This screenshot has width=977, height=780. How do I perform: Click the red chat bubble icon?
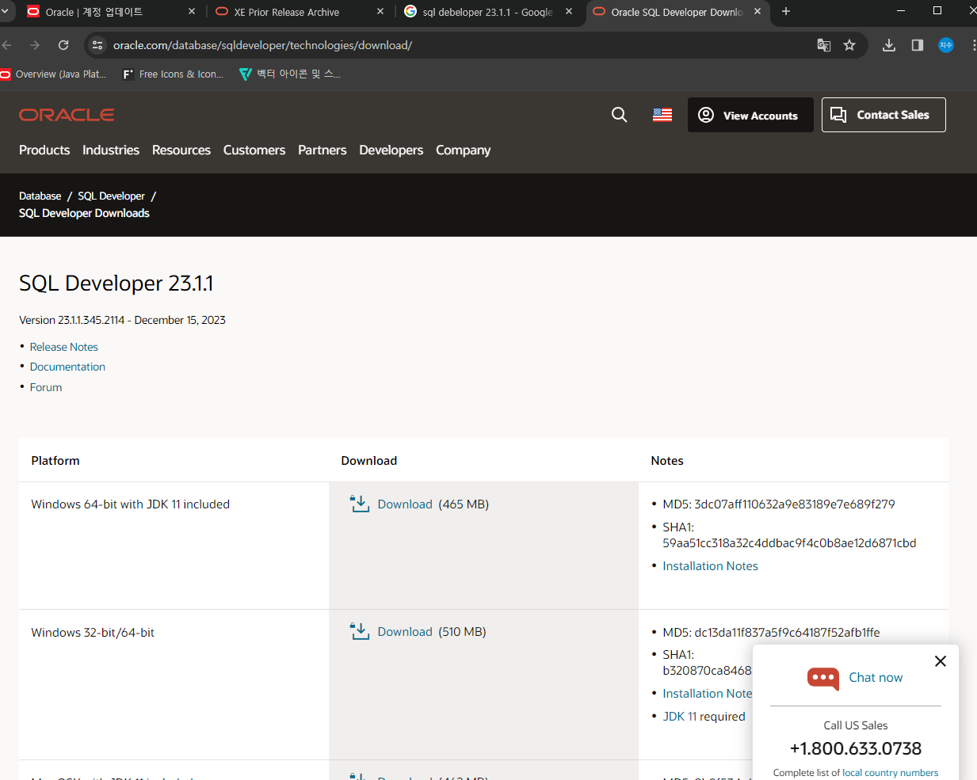coord(823,679)
